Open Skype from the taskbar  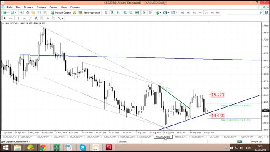83,148
